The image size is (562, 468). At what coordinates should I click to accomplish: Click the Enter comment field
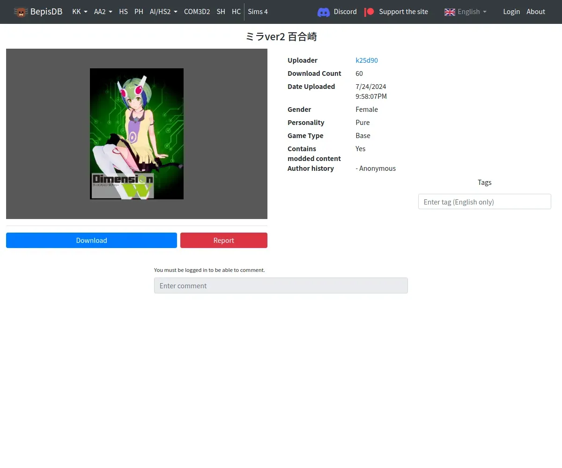[281, 285]
